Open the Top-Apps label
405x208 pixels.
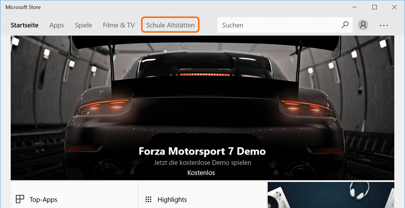[x=44, y=200]
